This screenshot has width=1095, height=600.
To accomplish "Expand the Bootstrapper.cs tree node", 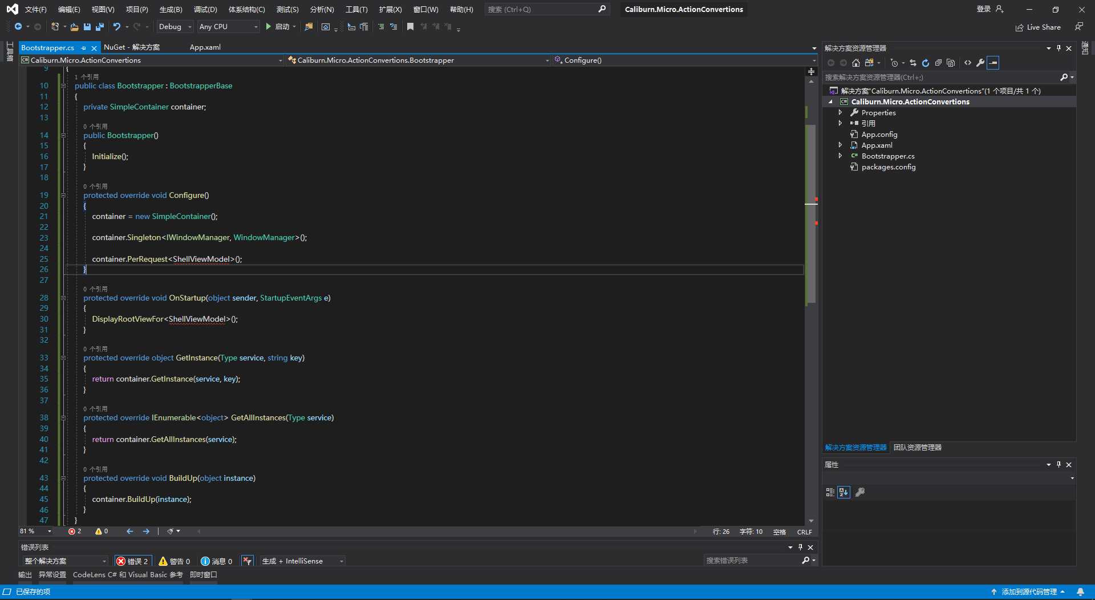I will [840, 156].
